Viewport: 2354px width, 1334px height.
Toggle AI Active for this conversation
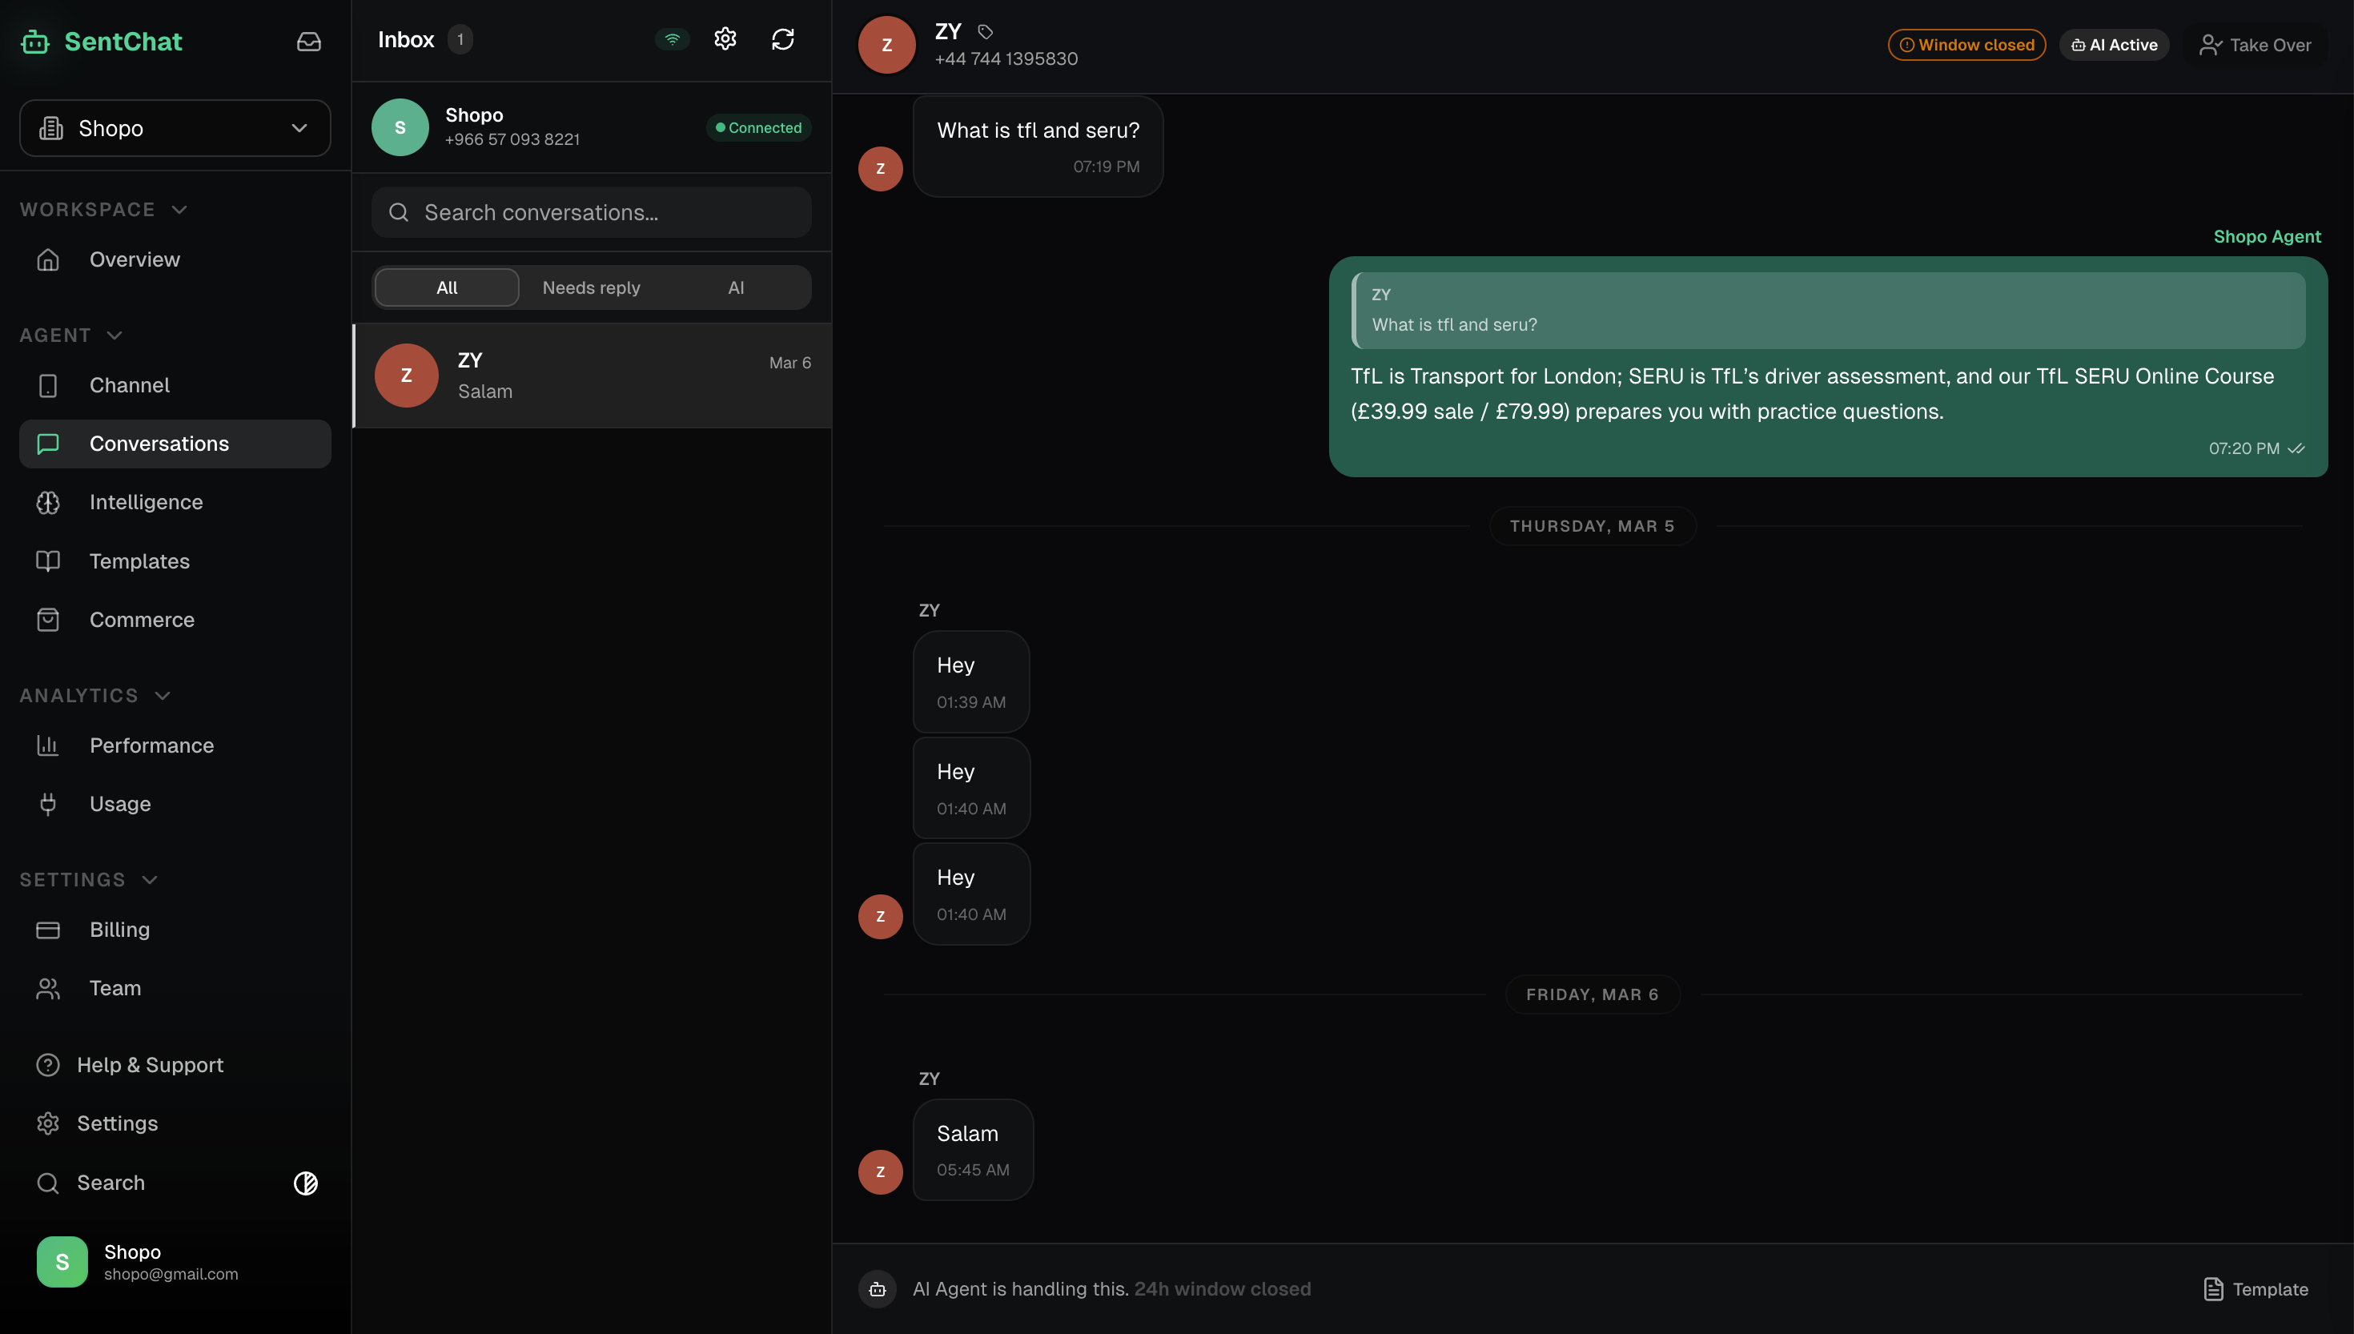click(2113, 44)
